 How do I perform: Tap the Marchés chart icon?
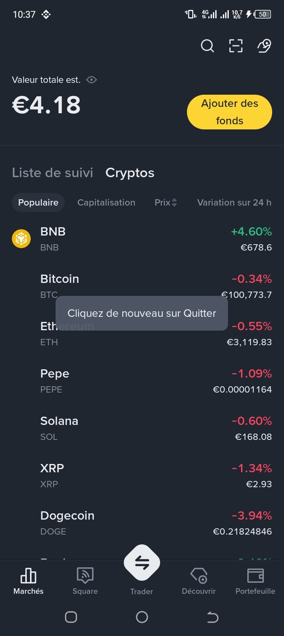(x=28, y=576)
